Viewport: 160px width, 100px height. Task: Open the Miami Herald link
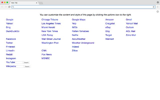point(48,27)
